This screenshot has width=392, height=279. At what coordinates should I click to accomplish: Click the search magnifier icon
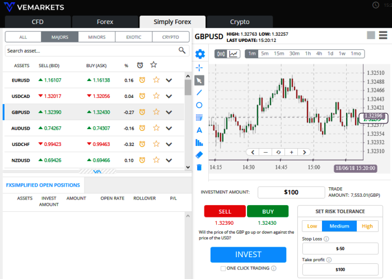pos(182,50)
